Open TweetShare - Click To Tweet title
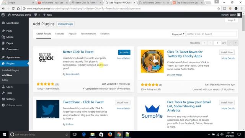 click(83, 102)
